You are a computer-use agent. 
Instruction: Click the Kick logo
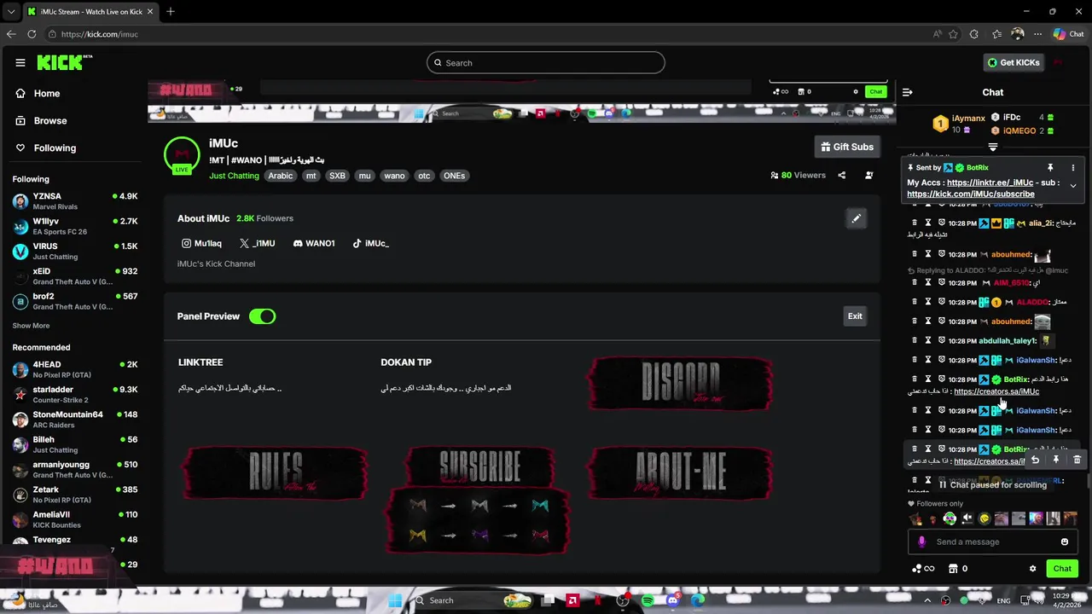(64, 62)
